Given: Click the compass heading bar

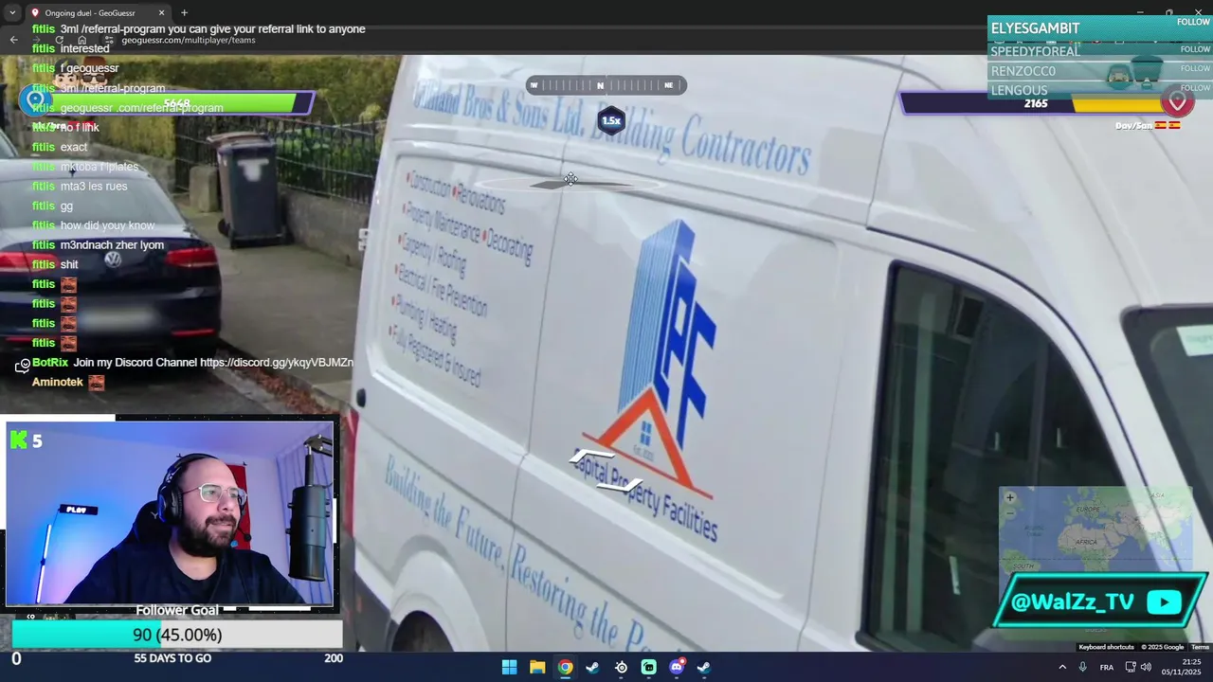Looking at the screenshot, I should point(606,85).
